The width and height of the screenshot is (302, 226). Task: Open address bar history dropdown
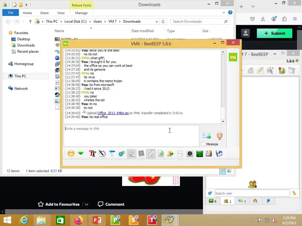pyautogui.click(x=157, y=21)
